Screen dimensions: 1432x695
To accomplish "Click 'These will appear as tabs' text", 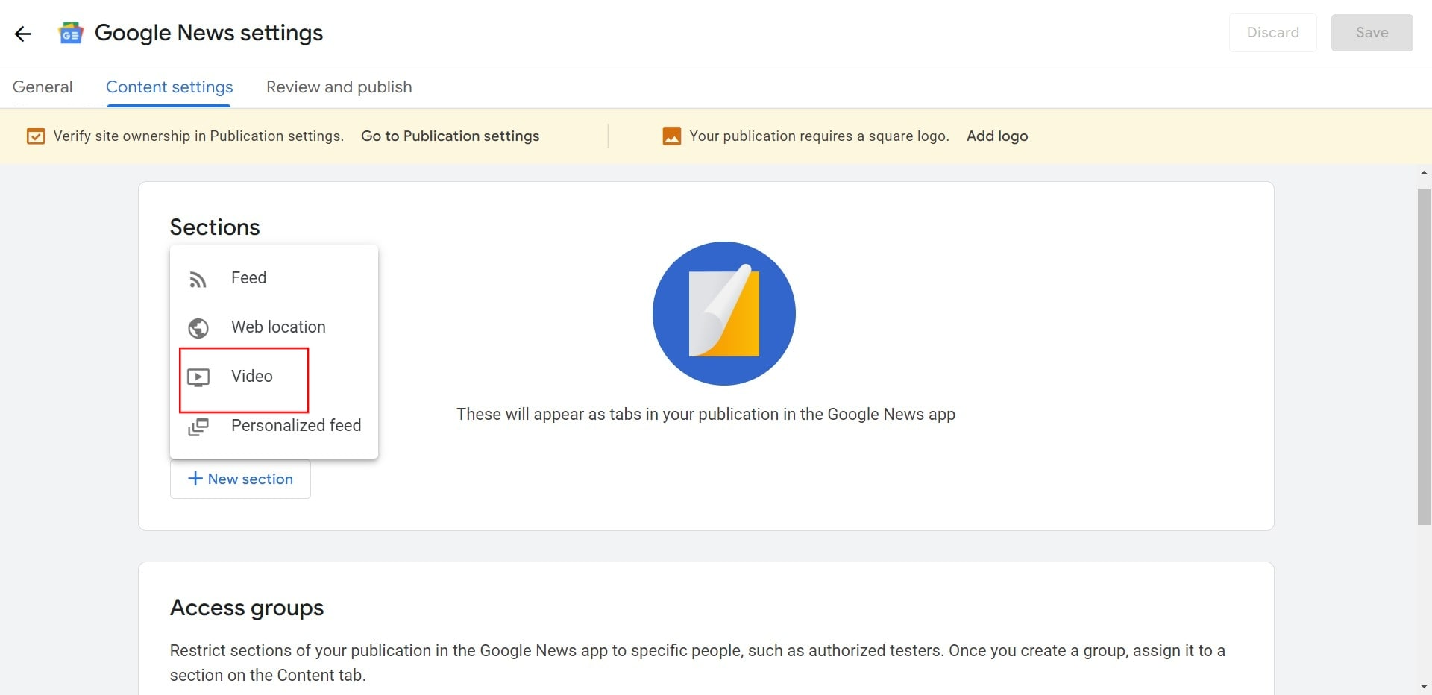I will point(706,414).
